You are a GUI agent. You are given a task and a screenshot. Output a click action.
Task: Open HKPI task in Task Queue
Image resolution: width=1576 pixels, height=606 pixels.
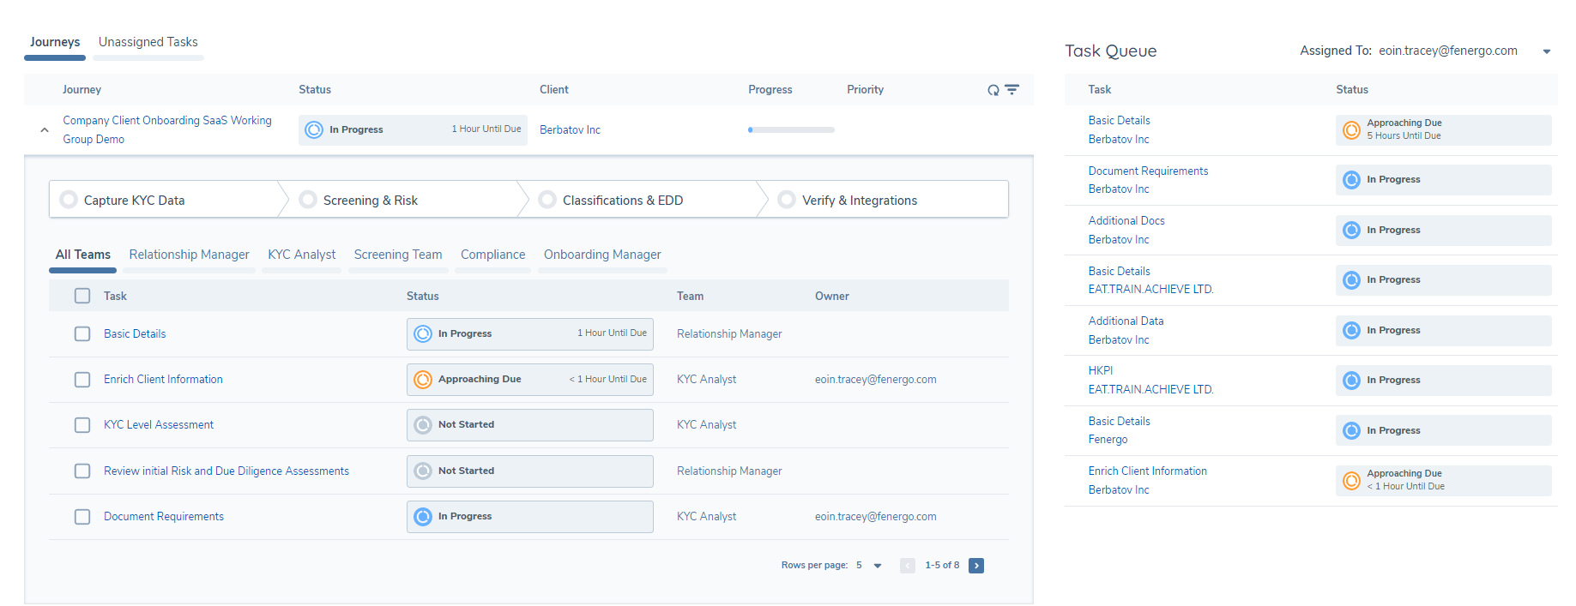(1100, 371)
